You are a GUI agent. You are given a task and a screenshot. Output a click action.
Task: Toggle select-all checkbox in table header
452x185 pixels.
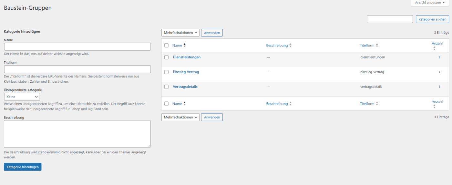[166, 46]
